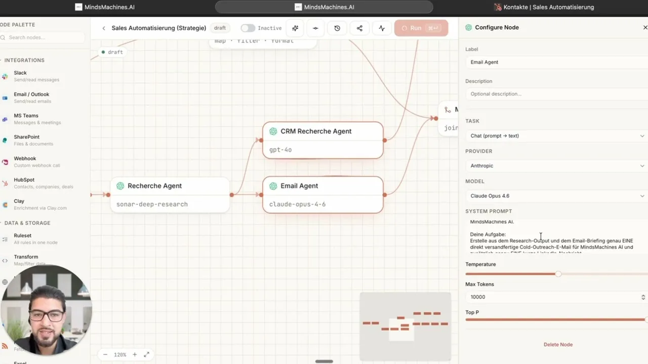Click the Temperature slider handle
Screen dimensions: 648x364
pyautogui.click(x=558, y=274)
